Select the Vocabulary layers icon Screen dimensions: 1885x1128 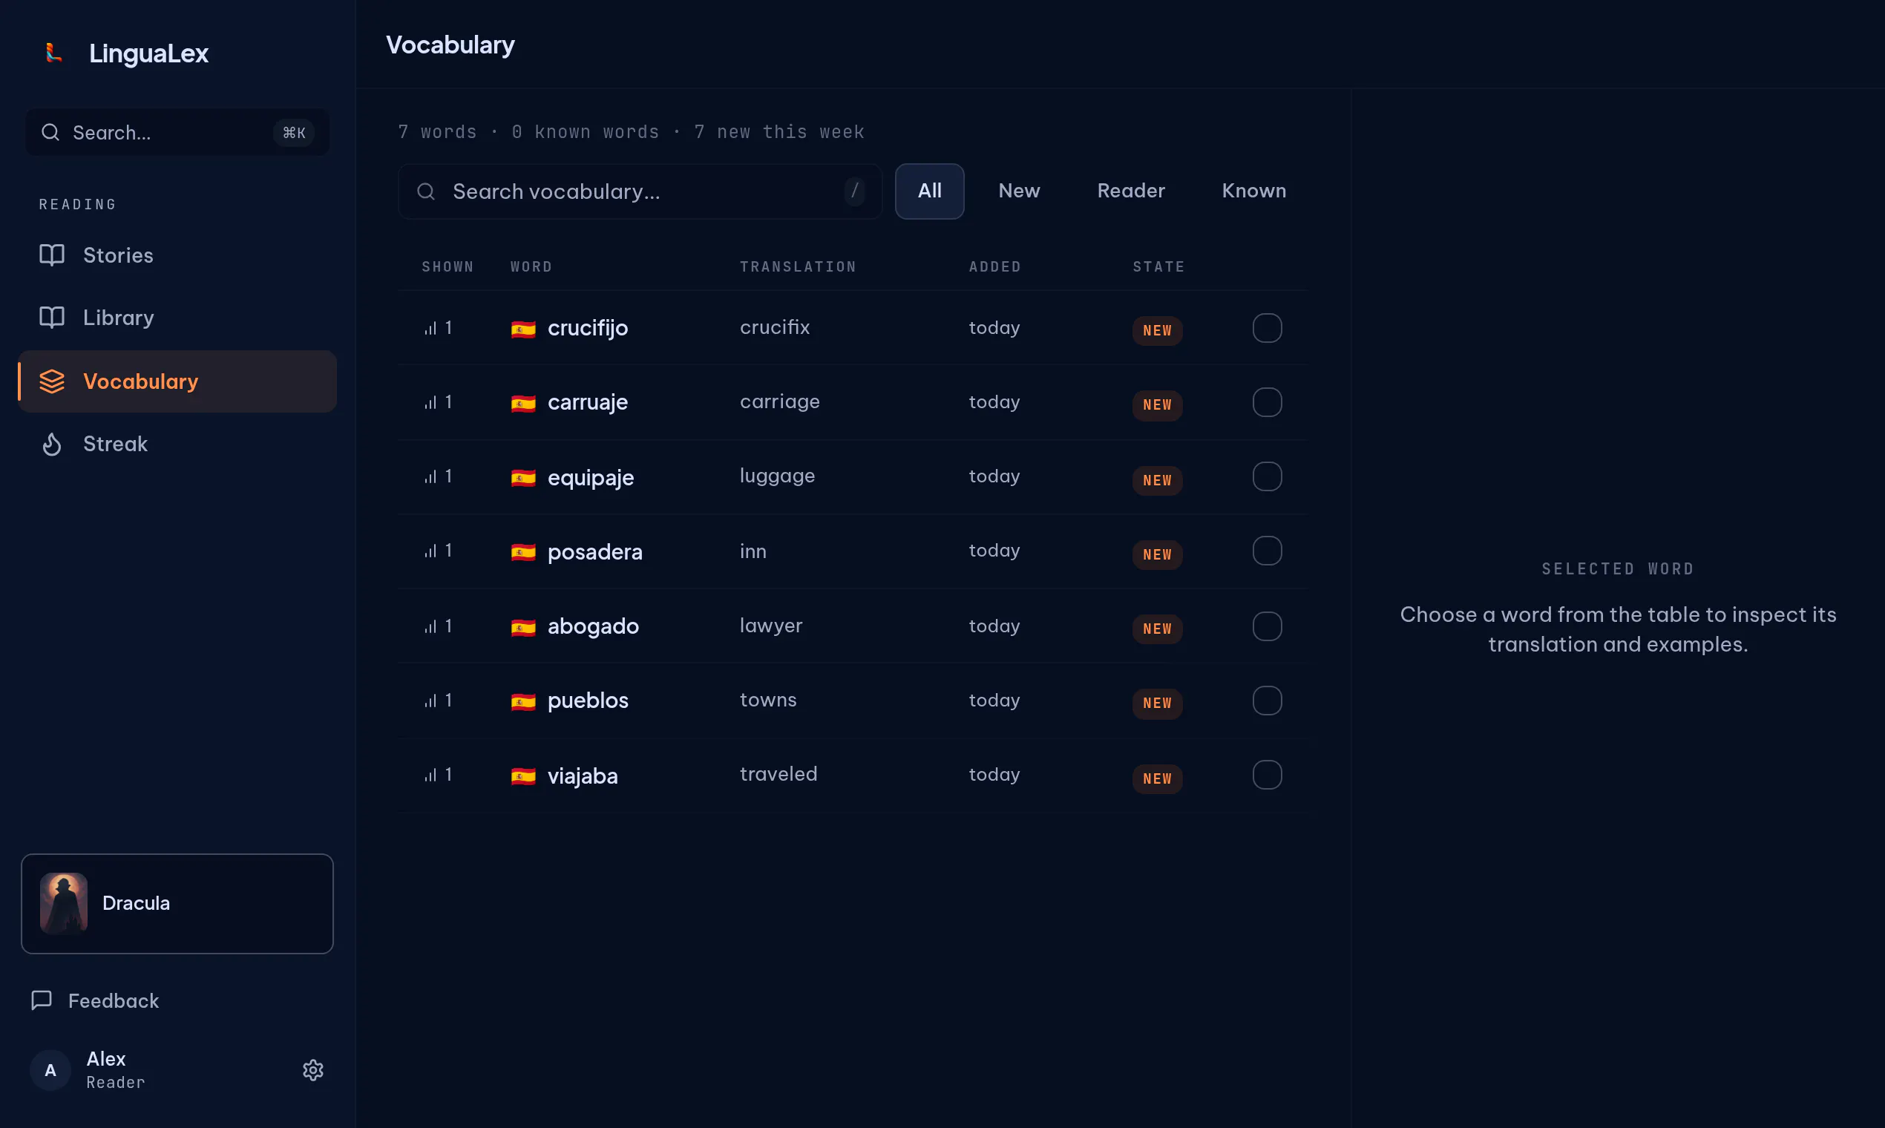tap(52, 381)
